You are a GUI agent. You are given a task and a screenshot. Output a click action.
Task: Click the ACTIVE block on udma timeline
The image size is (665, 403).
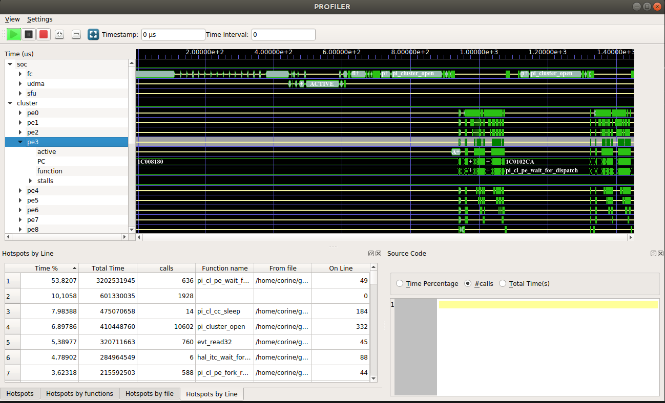point(322,84)
